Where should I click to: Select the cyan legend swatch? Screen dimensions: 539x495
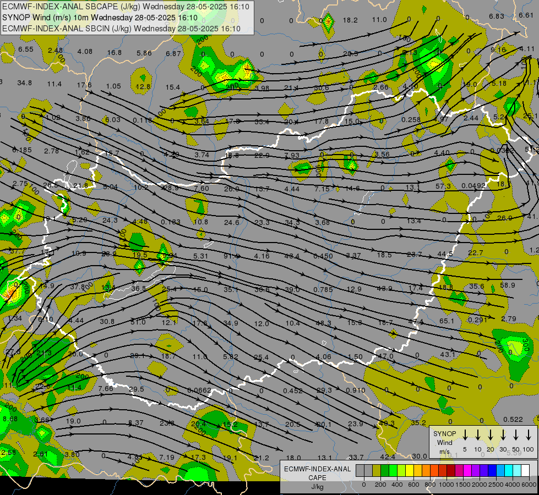point(509,471)
